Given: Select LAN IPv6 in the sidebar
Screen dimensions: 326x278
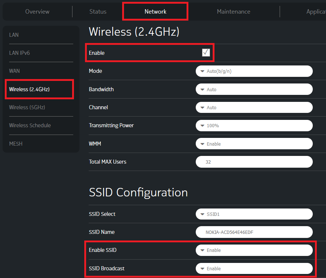Looking at the screenshot, I should pos(20,53).
